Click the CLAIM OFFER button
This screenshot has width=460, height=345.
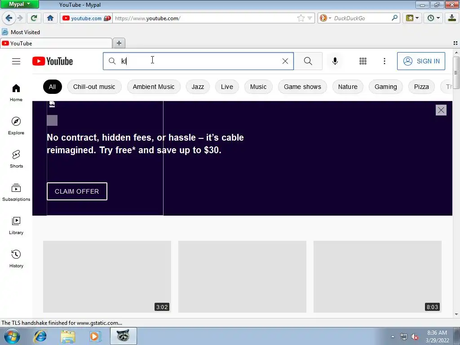(x=77, y=191)
